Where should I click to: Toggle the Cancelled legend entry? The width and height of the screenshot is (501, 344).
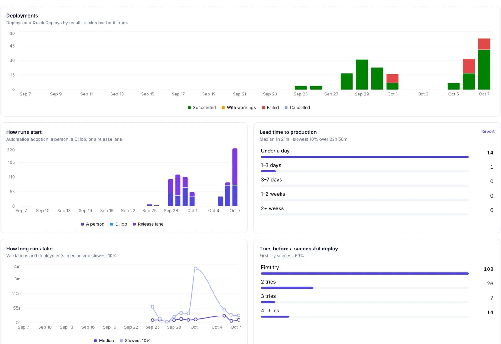pyautogui.click(x=297, y=108)
